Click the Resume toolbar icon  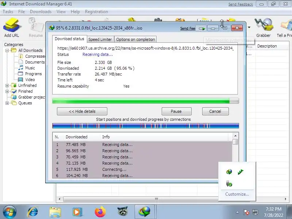click(x=36, y=27)
